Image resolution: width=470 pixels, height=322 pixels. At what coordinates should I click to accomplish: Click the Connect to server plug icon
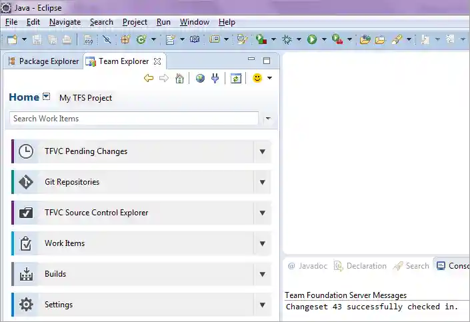(215, 78)
